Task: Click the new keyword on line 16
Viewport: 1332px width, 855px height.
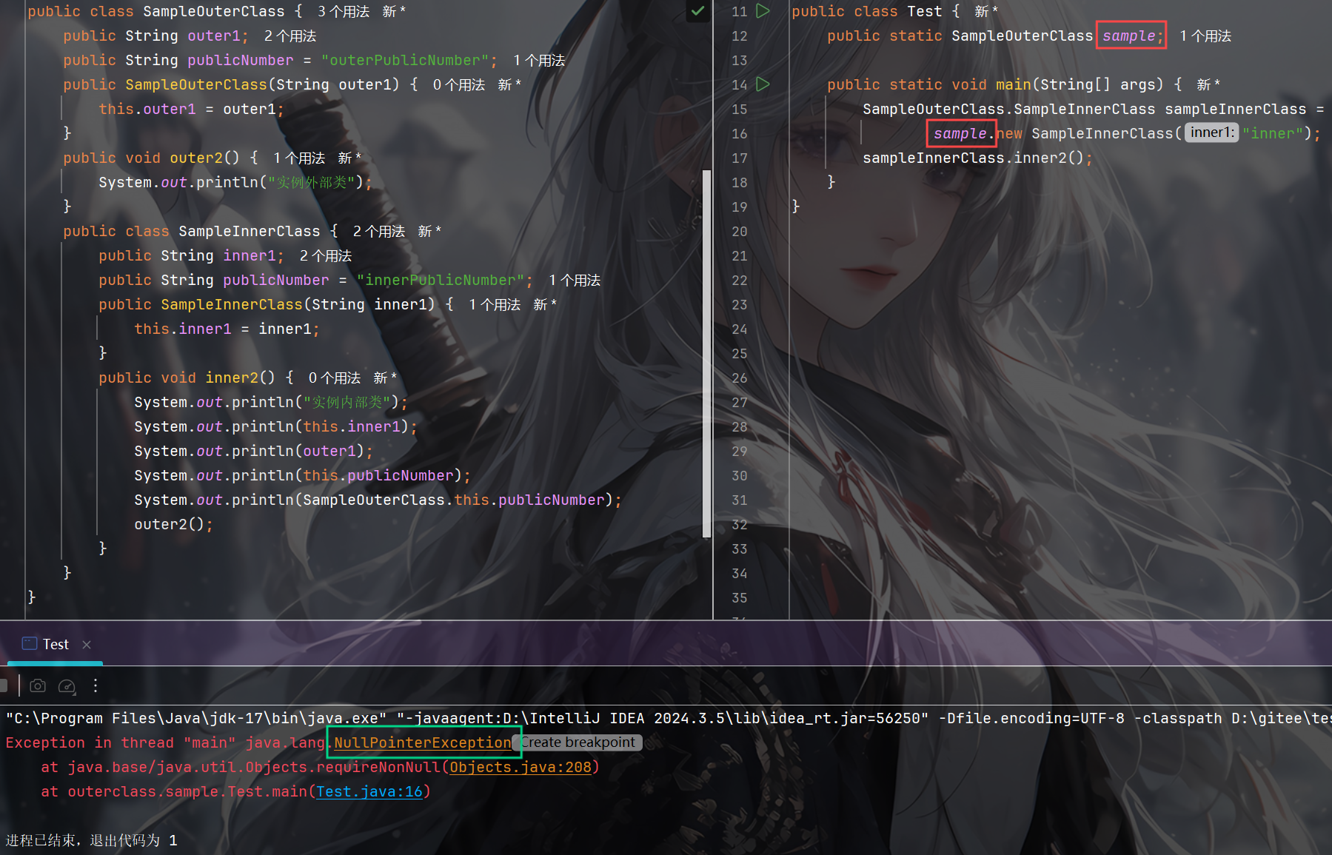Action: [1009, 133]
